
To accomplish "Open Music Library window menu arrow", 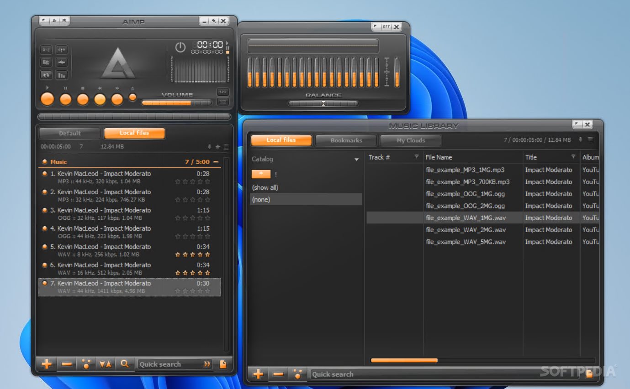I will pos(577,124).
